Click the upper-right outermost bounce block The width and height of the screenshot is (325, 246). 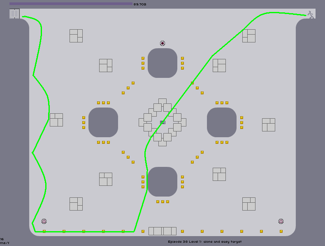249,36
